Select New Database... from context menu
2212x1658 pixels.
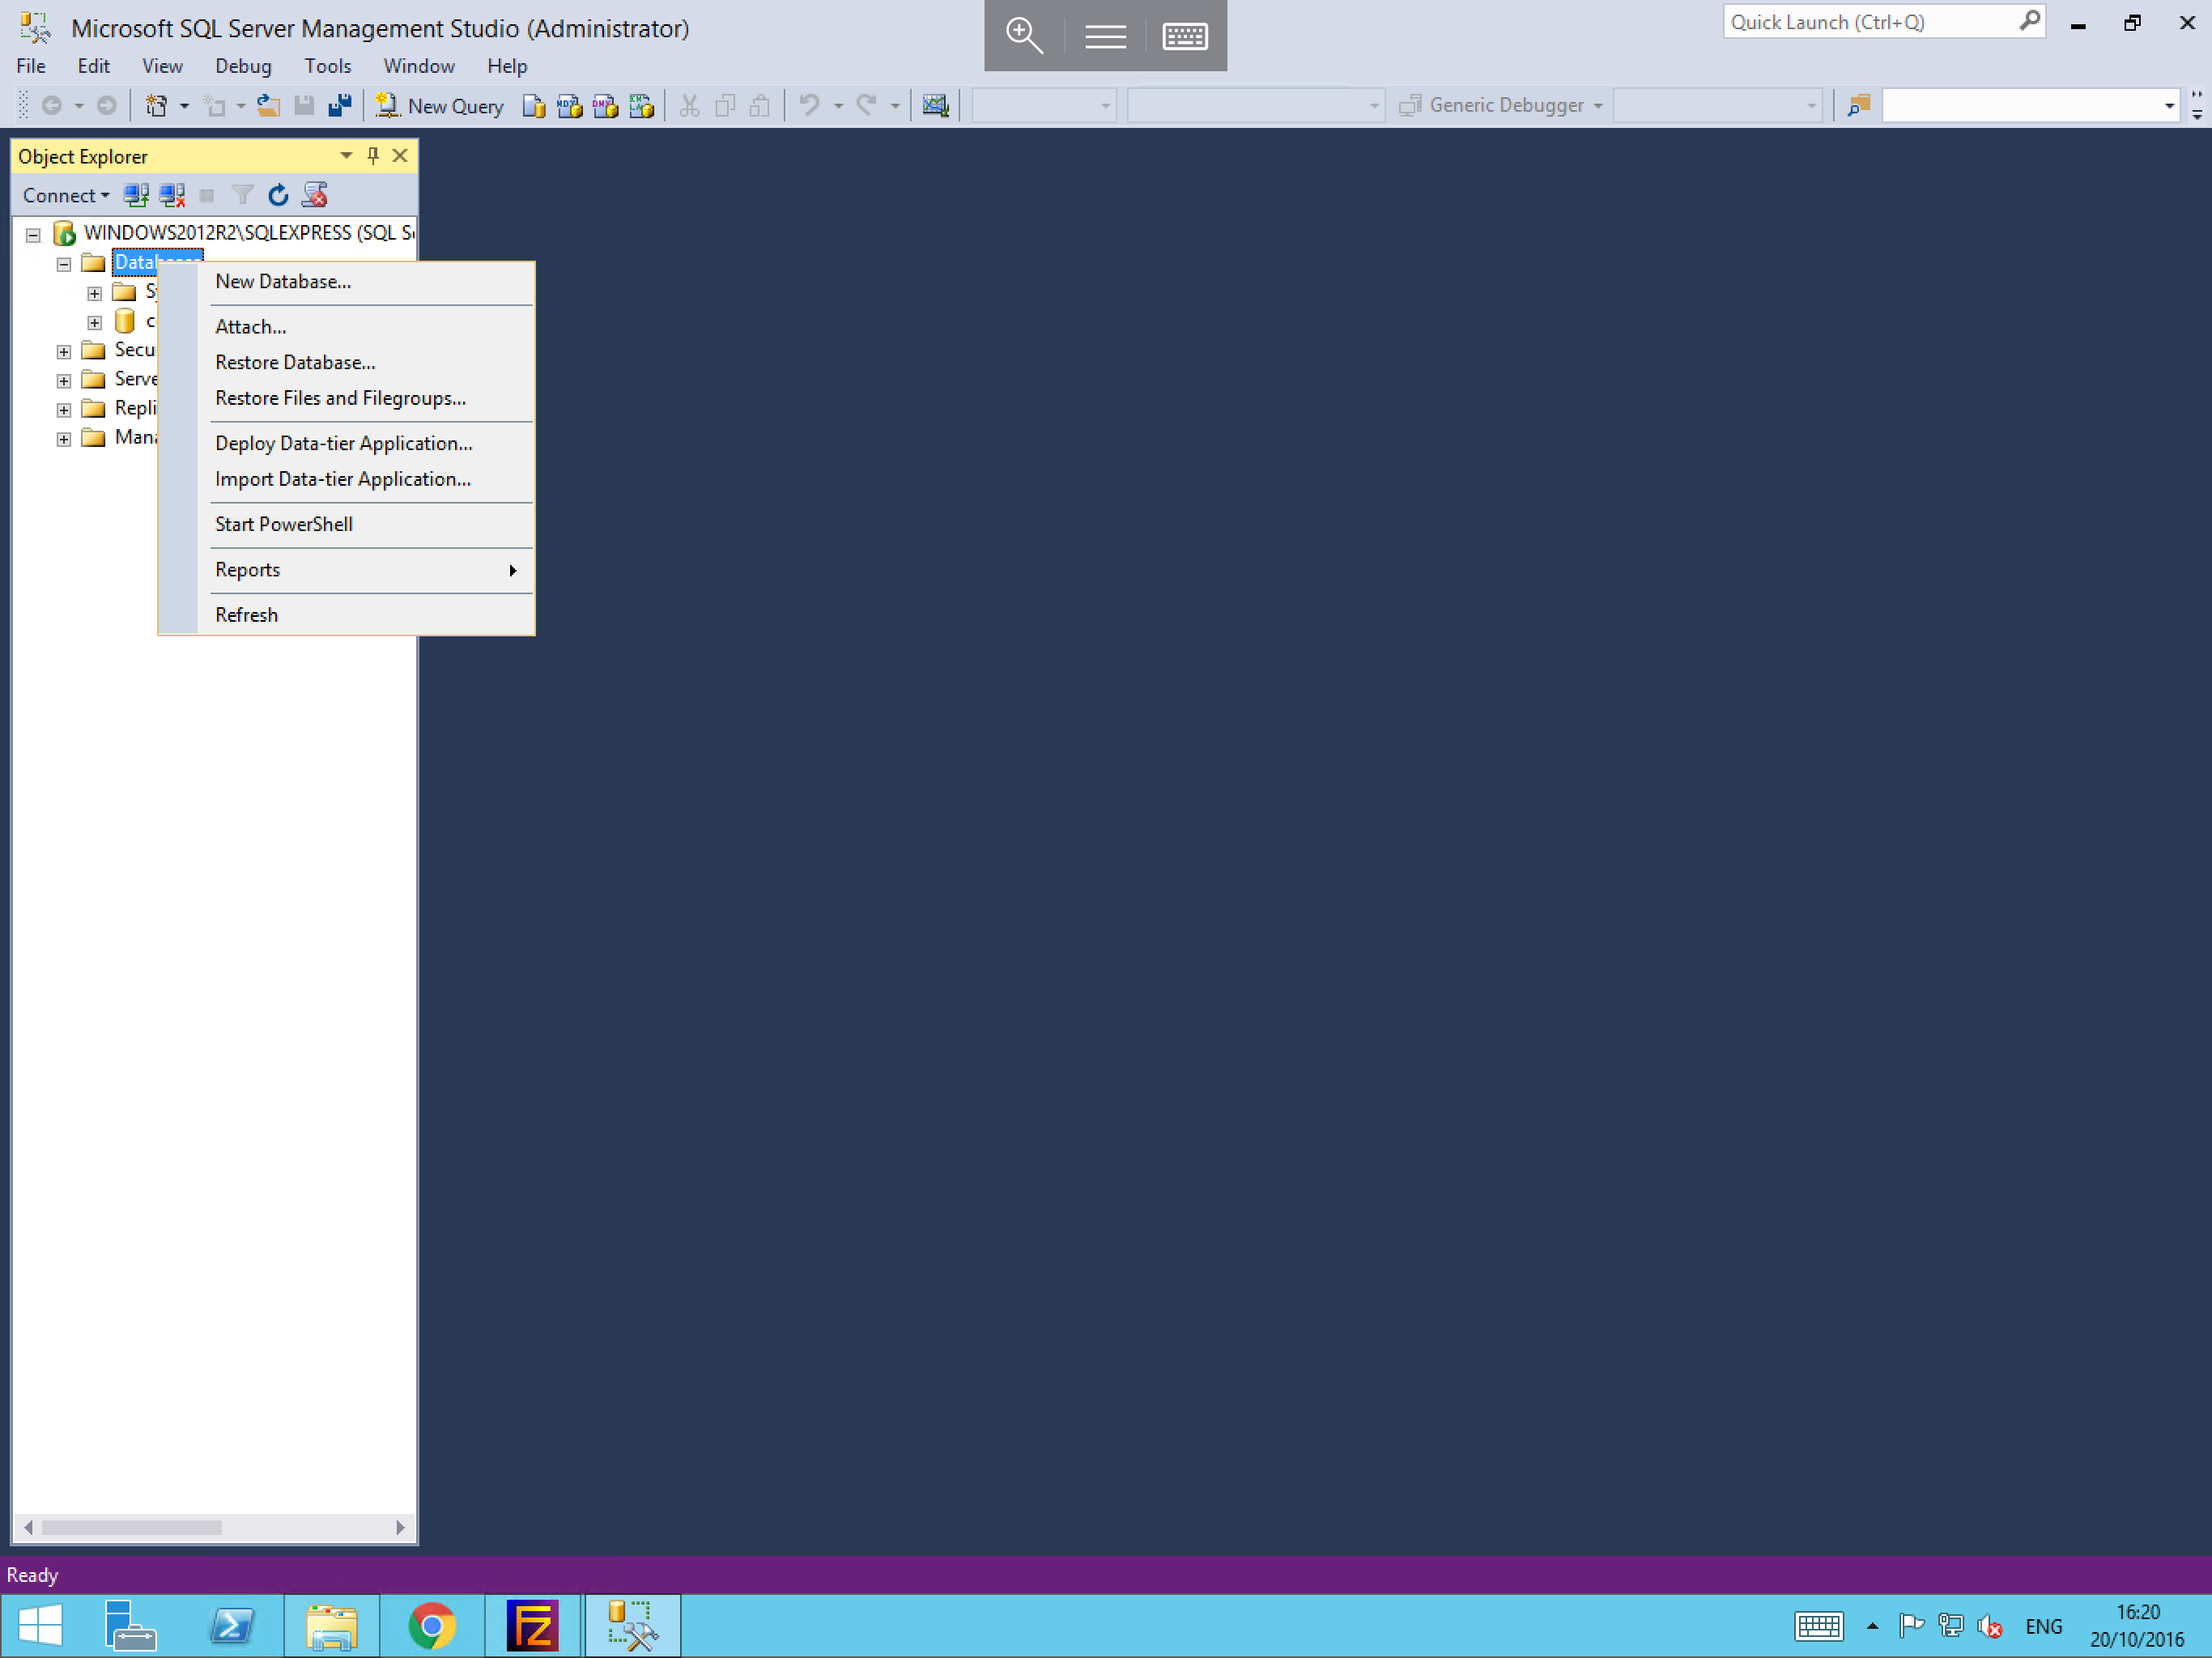coord(346,282)
